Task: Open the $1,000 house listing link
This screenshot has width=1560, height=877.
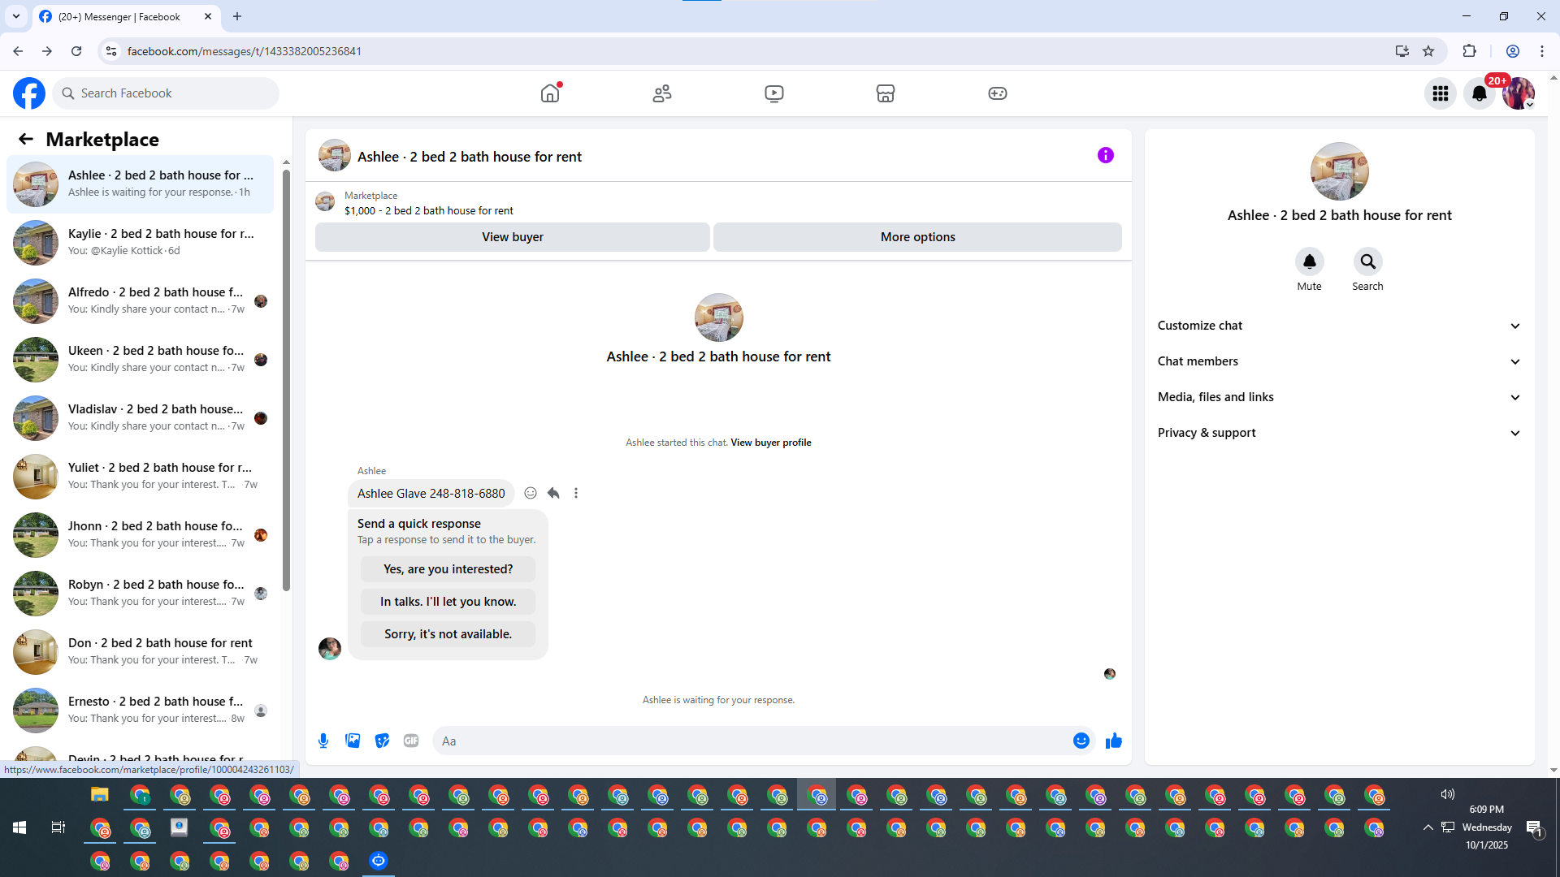Action: (x=429, y=210)
